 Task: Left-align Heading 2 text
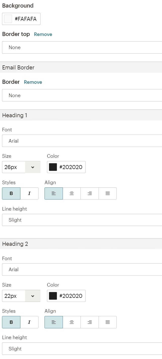[x=54, y=322]
